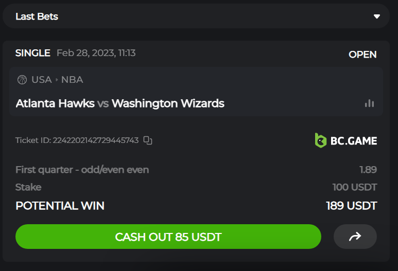Copy the Ticket ID with copy icon
Image resolution: width=398 pixels, height=271 pixels.
148,140
